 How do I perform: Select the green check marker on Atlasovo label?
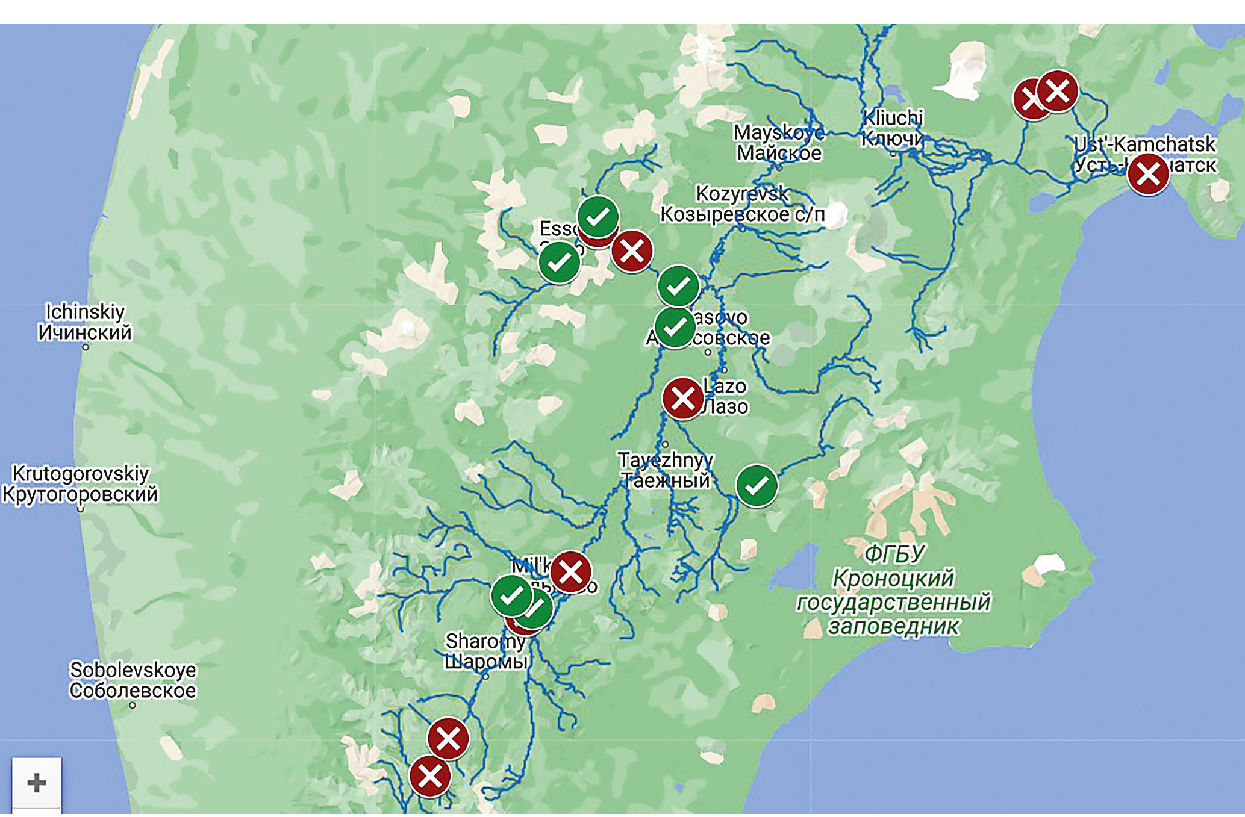(675, 328)
